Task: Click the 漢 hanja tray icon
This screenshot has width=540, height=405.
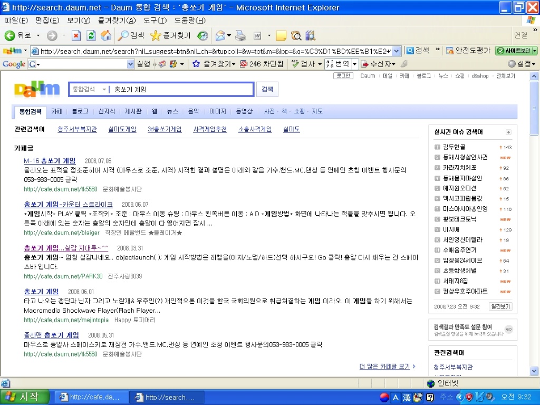Action: point(407,398)
